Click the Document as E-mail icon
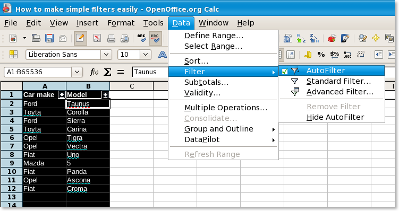The image size is (399, 211). (63, 39)
